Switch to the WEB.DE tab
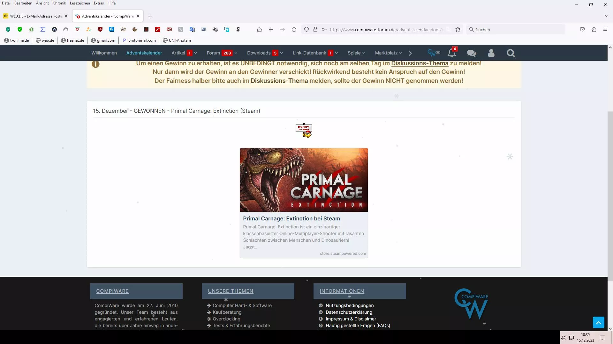This screenshot has height=344, width=613. [x=35, y=16]
